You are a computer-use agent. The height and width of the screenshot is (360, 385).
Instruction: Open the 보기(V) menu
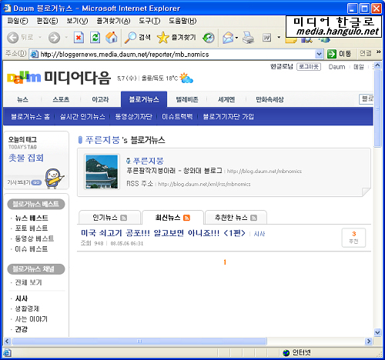77,21
